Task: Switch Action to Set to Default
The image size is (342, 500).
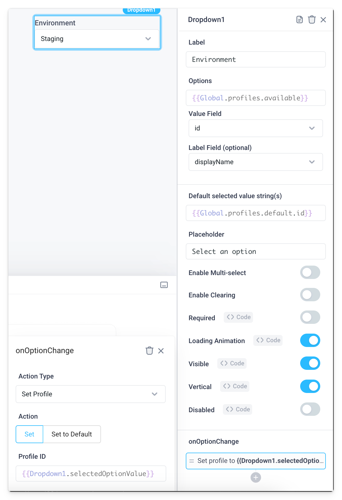Action: click(71, 434)
